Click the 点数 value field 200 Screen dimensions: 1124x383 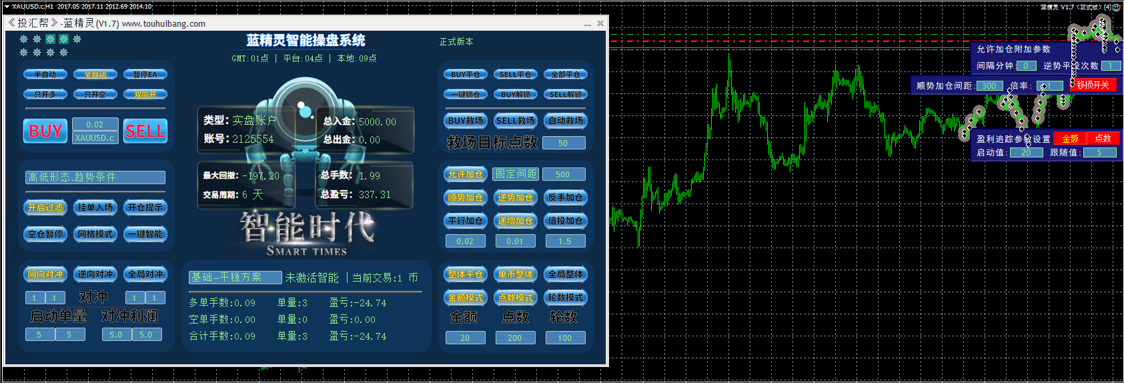[515, 338]
